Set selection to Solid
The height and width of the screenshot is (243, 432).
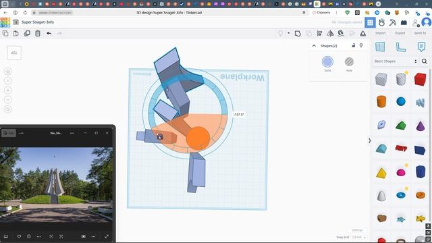pos(327,62)
